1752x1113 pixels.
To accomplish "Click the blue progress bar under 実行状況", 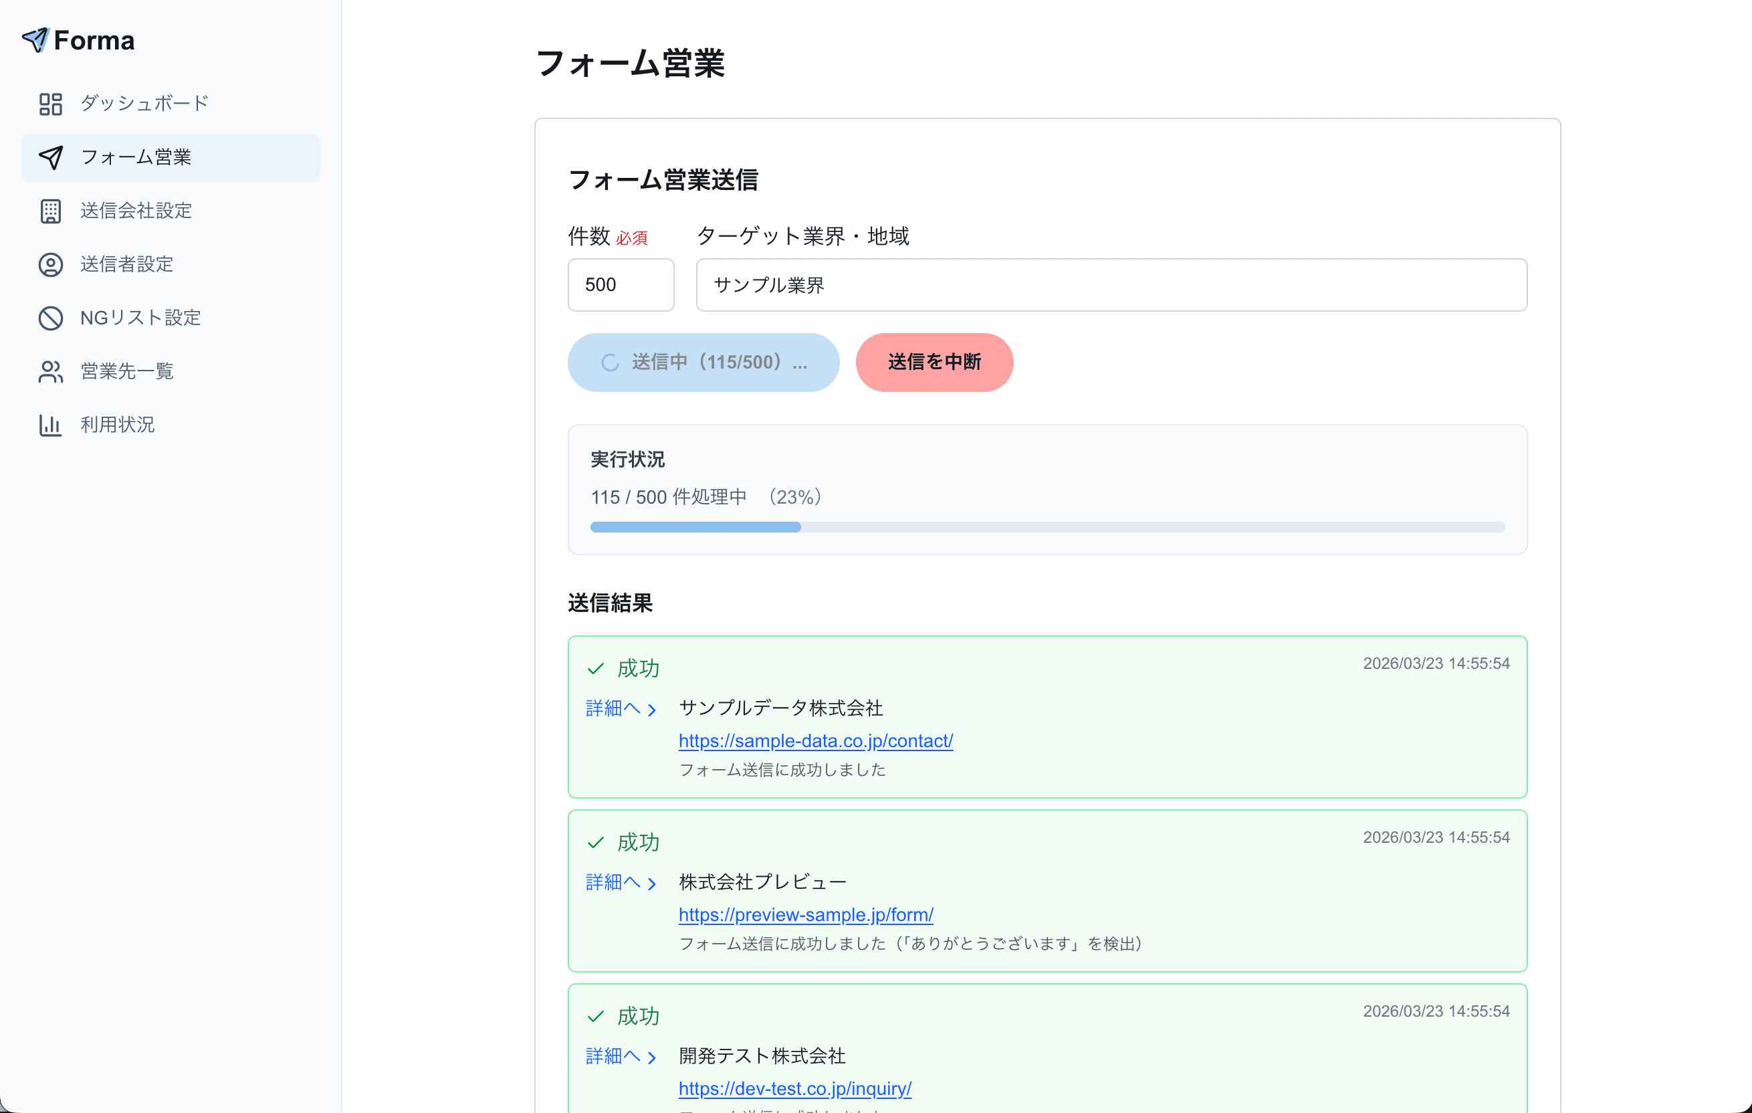I will [695, 526].
